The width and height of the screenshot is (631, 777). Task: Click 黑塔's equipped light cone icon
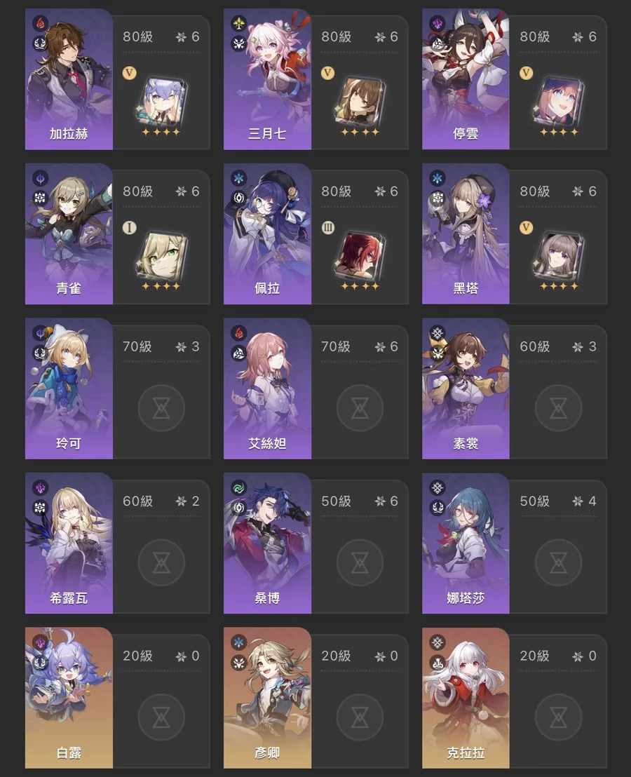point(558,256)
